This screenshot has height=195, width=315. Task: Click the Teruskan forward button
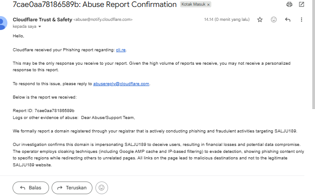[x=72, y=188]
